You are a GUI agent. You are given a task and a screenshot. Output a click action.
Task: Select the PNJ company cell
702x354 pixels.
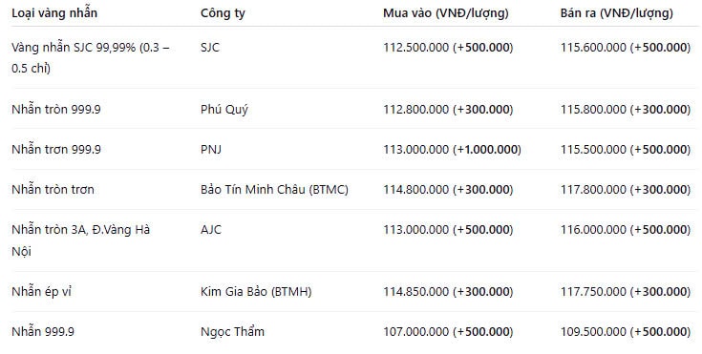[211, 150]
